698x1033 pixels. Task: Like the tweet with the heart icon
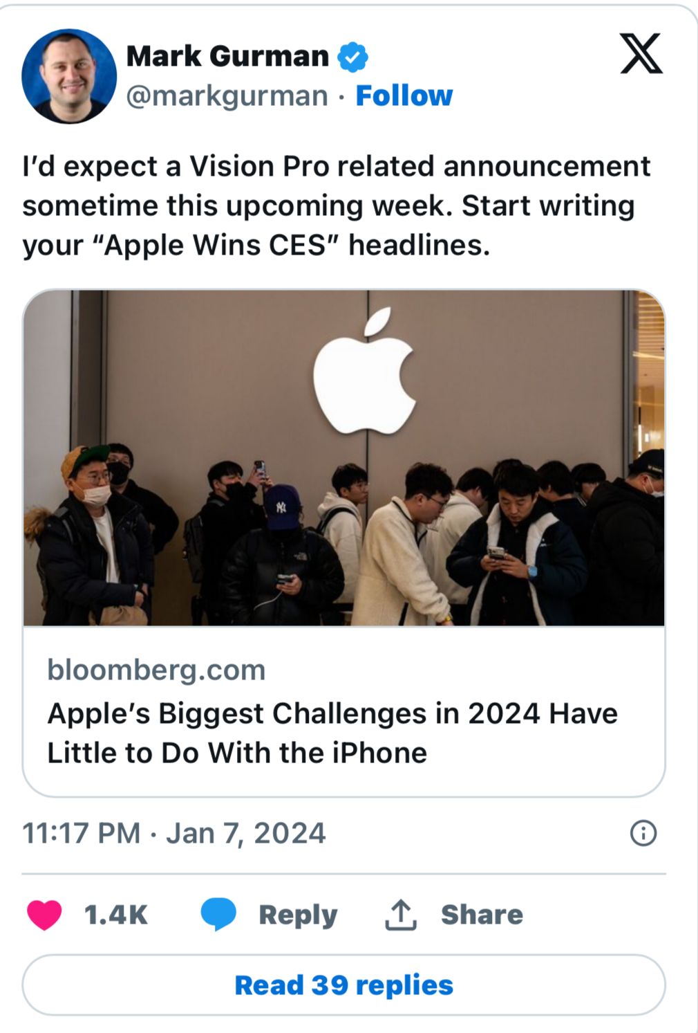pos(44,915)
